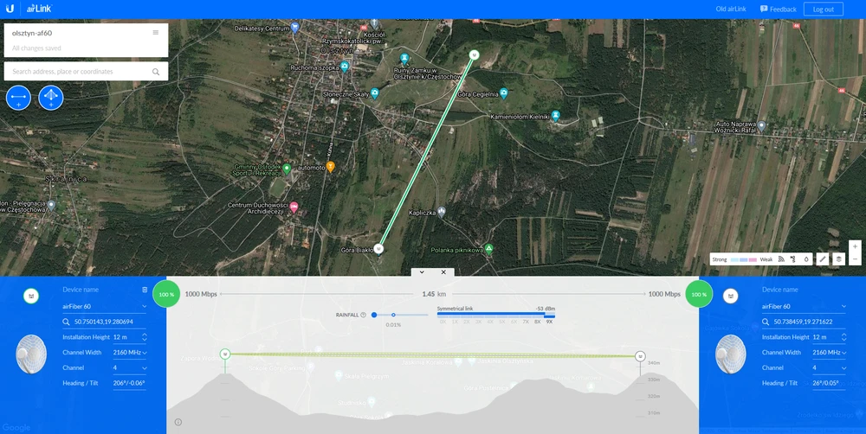Click the Log out button

pos(824,9)
